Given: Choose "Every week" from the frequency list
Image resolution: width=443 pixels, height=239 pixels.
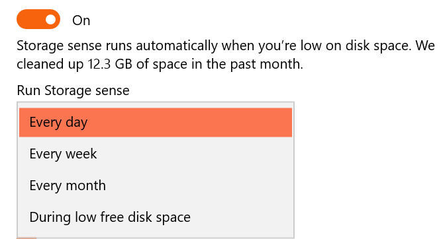Looking at the screenshot, I should (x=156, y=154).
